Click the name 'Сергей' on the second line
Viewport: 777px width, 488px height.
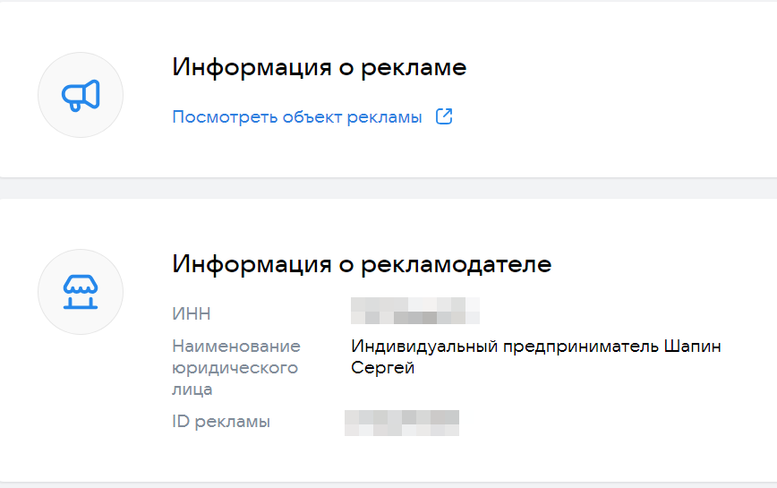[x=383, y=368]
